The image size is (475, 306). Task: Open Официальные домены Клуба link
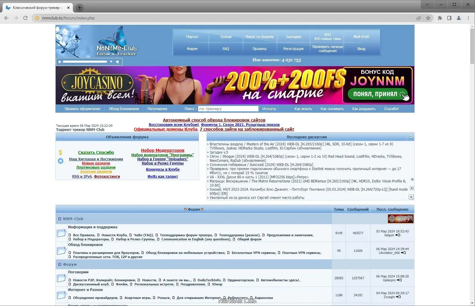tap(166, 129)
